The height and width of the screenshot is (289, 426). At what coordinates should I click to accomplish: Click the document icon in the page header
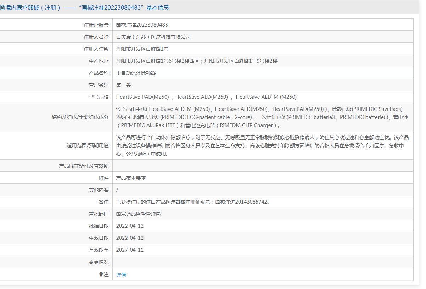(x=2, y=7)
